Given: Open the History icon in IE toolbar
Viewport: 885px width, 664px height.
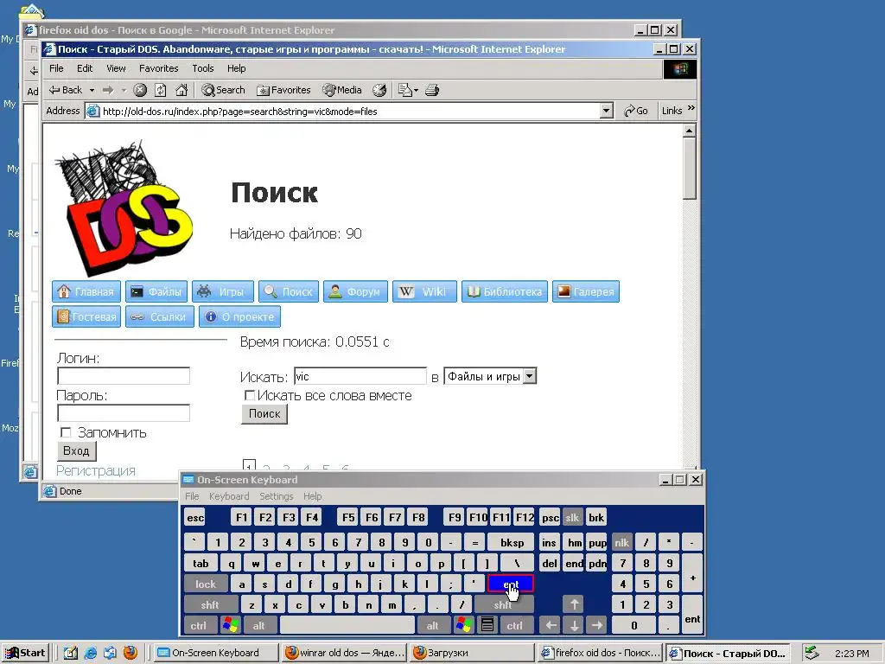Looking at the screenshot, I should (x=380, y=90).
